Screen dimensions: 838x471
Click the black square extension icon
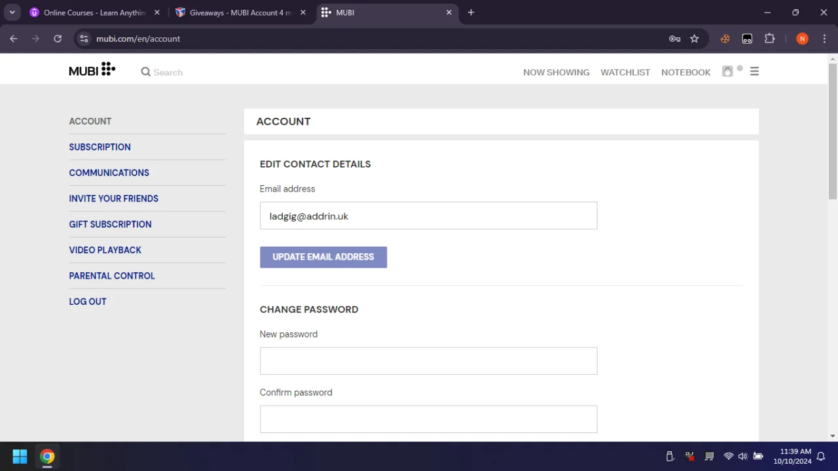[747, 39]
